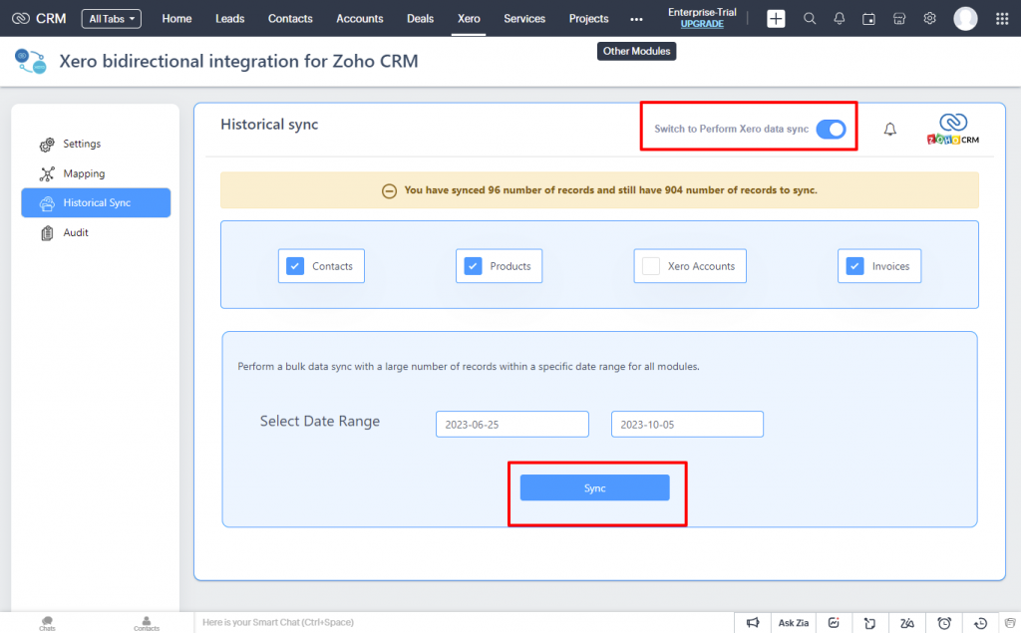Click the chart insights icon in bottom bar
Viewport: 1021px width, 633px height.
pyautogui.click(x=834, y=623)
